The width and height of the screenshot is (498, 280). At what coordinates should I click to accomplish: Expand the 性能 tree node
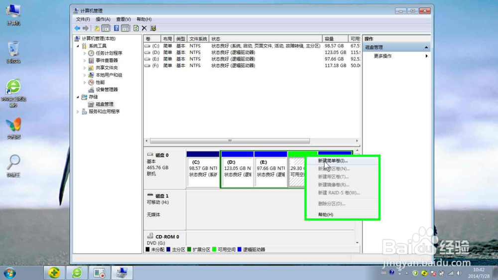pyautogui.click(x=85, y=82)
